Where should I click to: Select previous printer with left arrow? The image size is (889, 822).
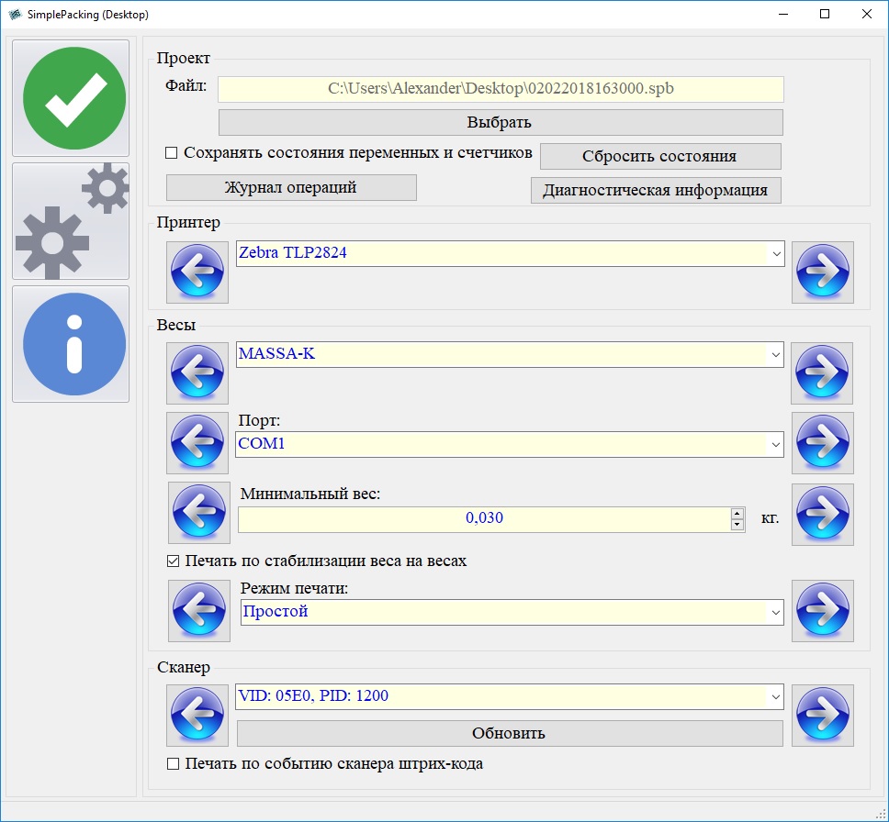pyautogui.click(x=197, y=272)
